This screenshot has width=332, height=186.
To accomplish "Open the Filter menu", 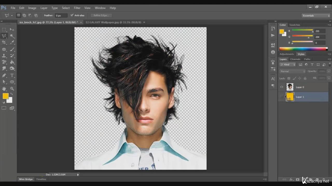I will coord(77,8).
